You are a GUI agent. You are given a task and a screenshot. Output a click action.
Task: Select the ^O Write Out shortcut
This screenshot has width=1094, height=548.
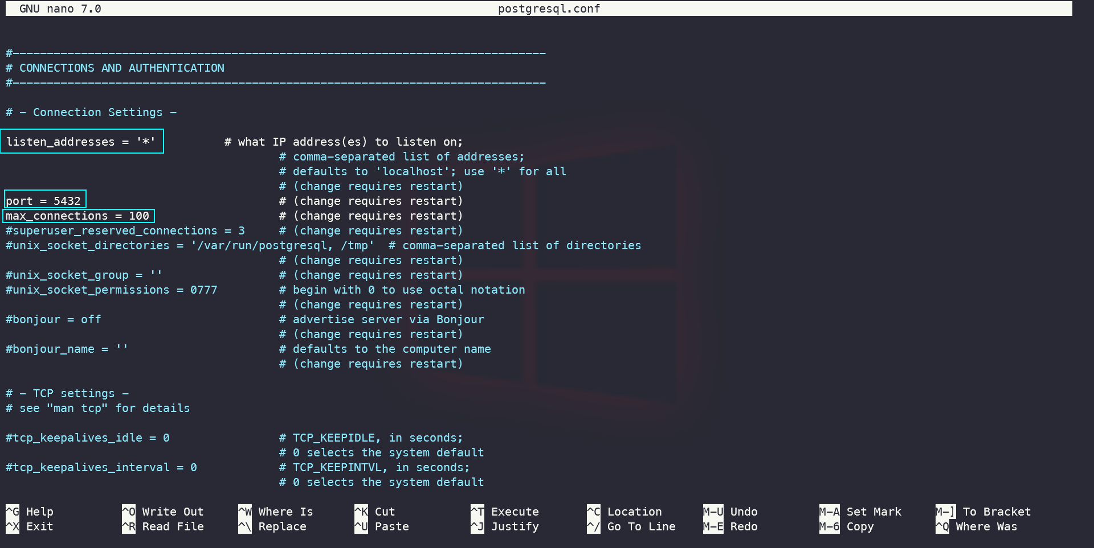pos(163,512)
